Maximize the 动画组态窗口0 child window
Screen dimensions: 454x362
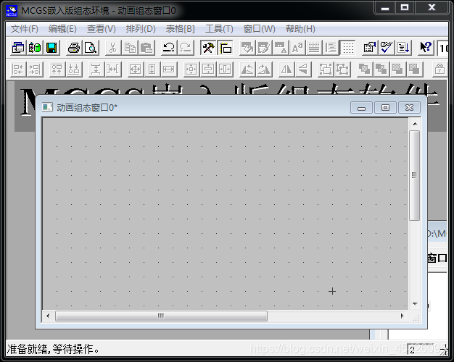385,108
